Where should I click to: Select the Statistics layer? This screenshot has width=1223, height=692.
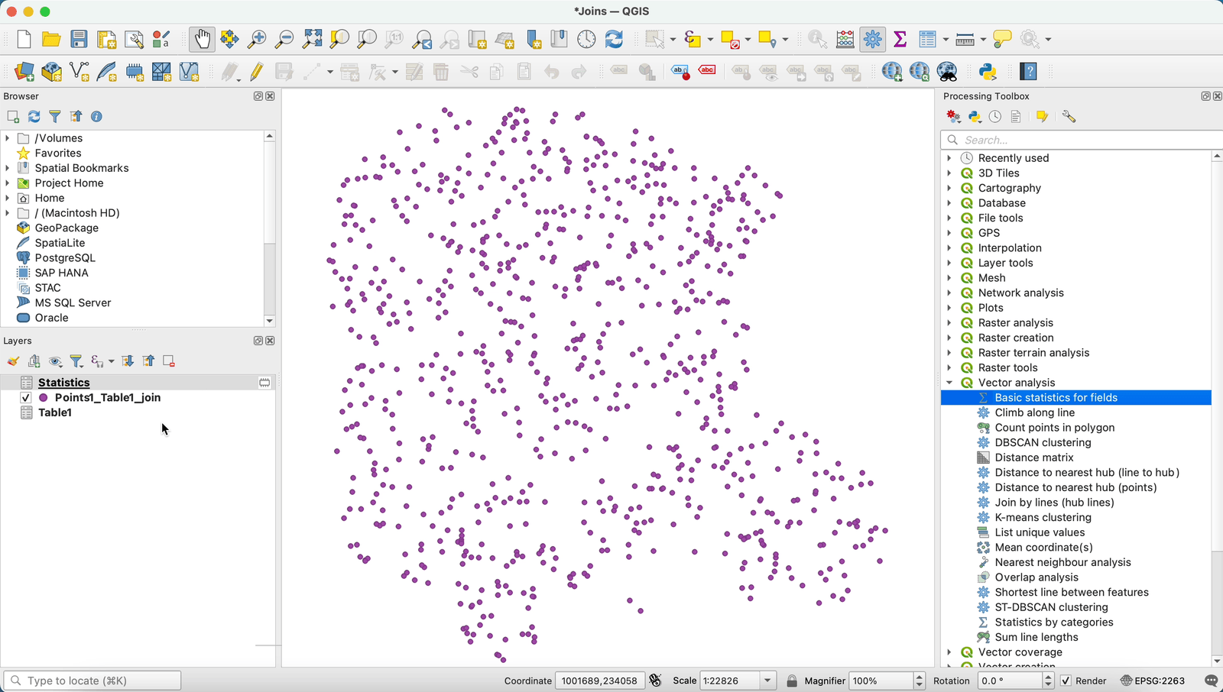(63, 383)
